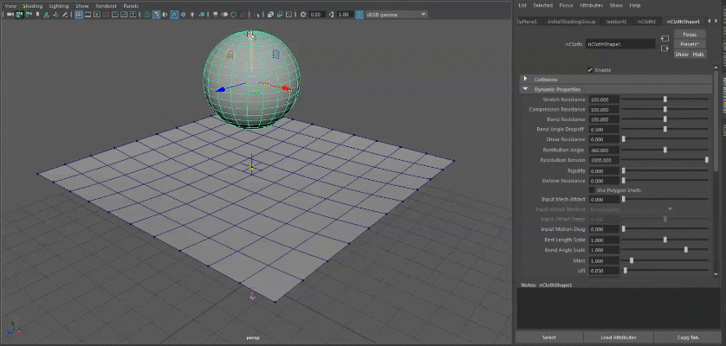Open the viewport View menu
This screenshot has width=726, height=346.
[10, 6]
